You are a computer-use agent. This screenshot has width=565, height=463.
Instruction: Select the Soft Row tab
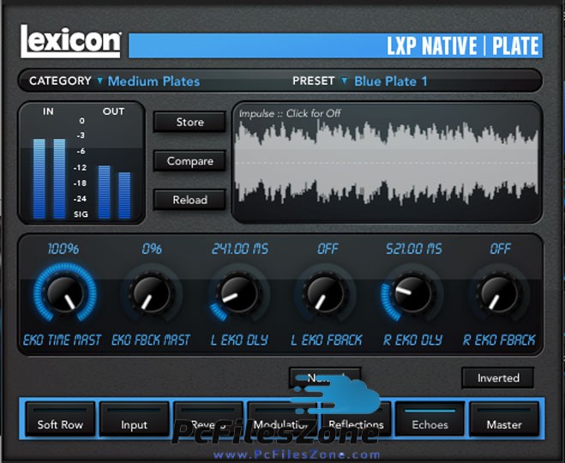61,424
